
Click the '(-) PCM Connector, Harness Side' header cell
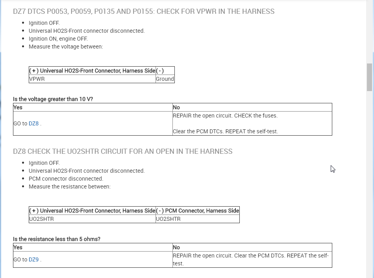coord(198,211)
